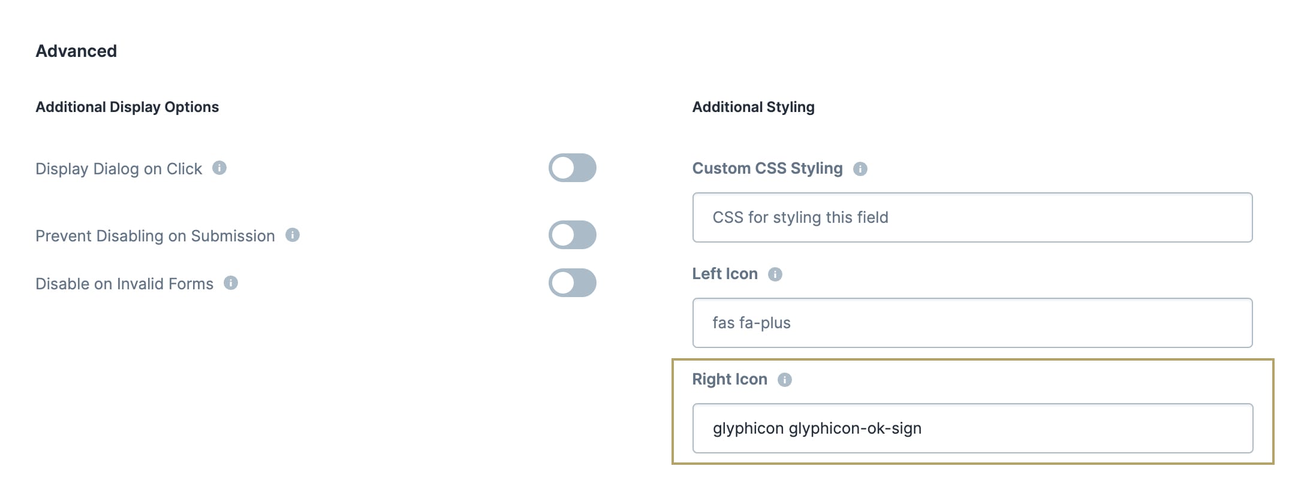Click the info icon next to Right Icon
The height and width of the screenshot is (478, 1307).
click(x=785, y=380)
